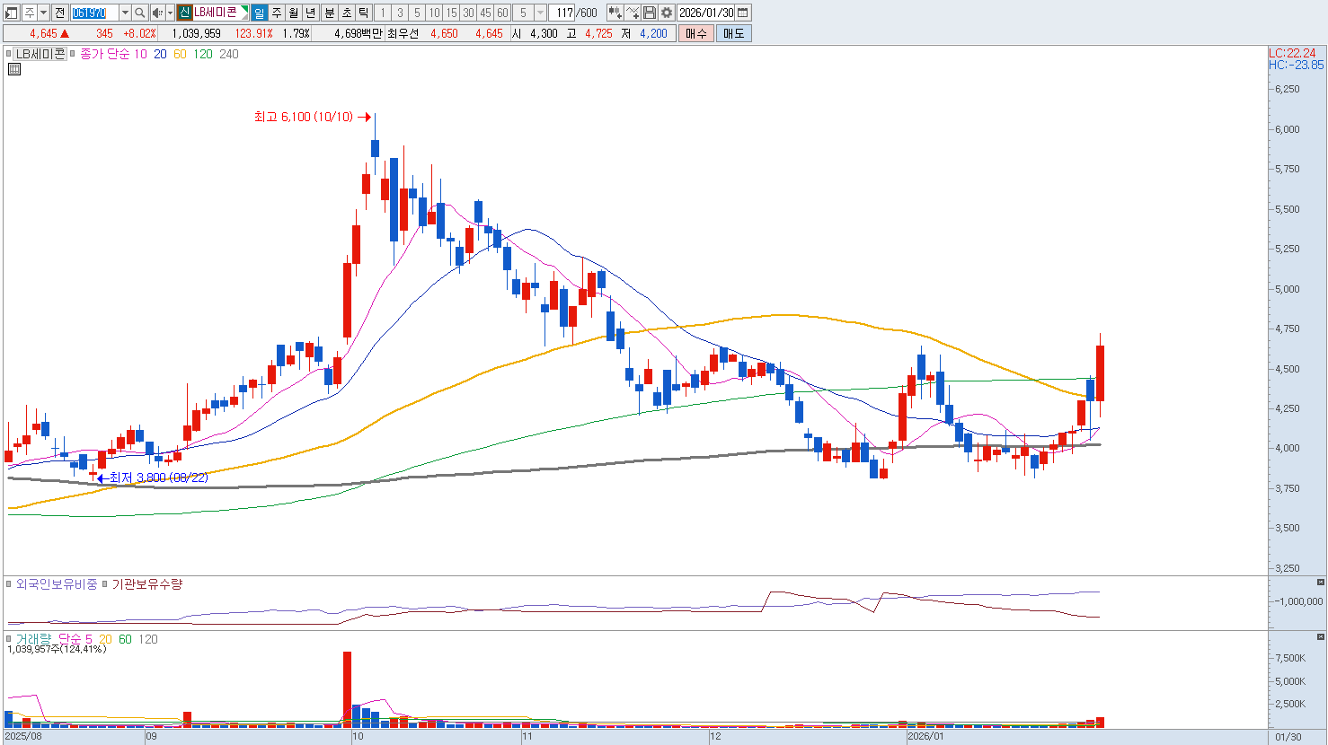Click the line chart tool icon
The height and width of the screenshot is (745, 1328).
633,13
